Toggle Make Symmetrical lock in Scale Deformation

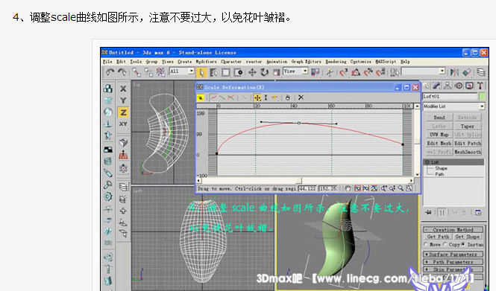[x=200, y=97]
